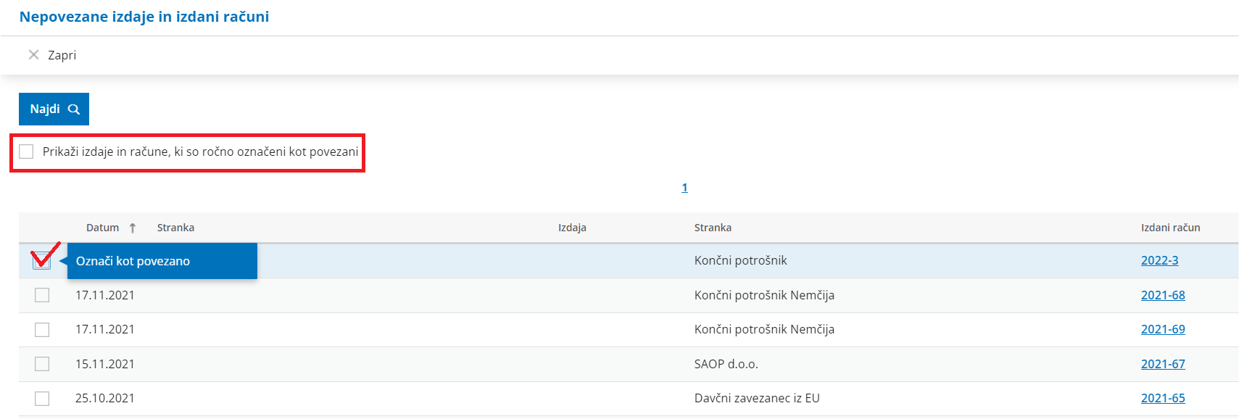
Task: Open issued invoice 2021-67
Action: pos(1163,364)
